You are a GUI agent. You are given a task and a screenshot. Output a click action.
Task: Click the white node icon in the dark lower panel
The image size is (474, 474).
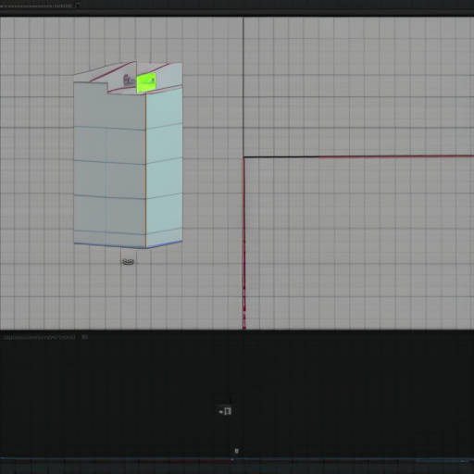tap(225, 411)
